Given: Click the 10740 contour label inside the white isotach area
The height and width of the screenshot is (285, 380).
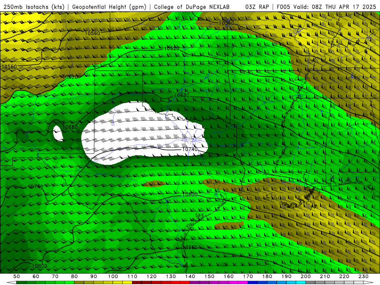Looking at the screenshot, I should [190, 149].
